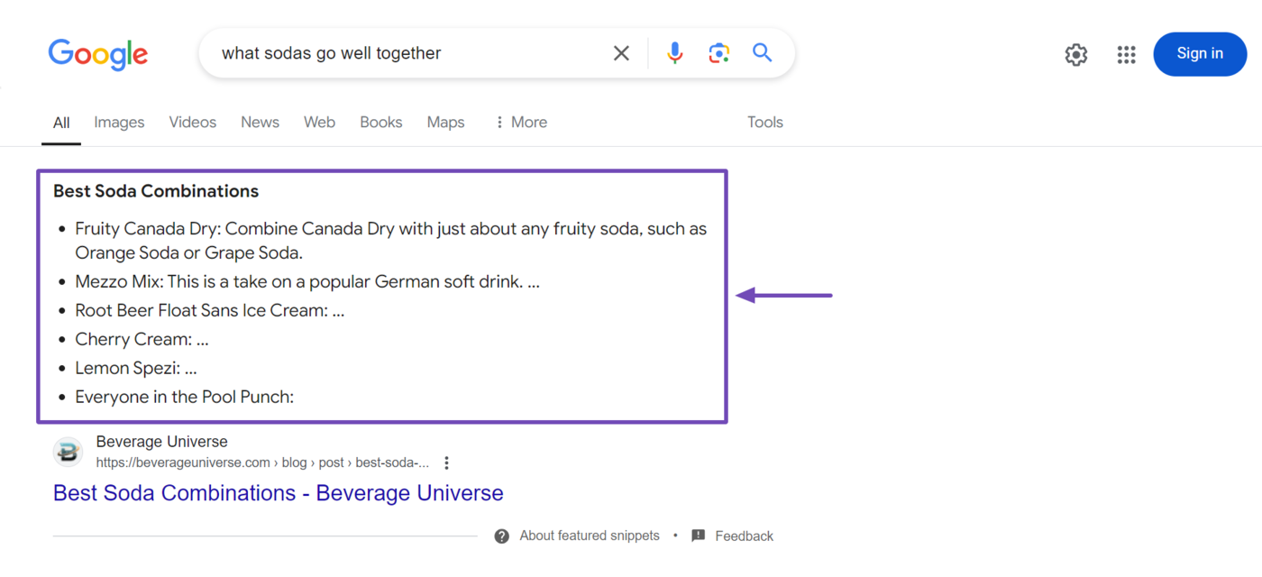
Task: Open the Web tab
Action: [319, 122]
